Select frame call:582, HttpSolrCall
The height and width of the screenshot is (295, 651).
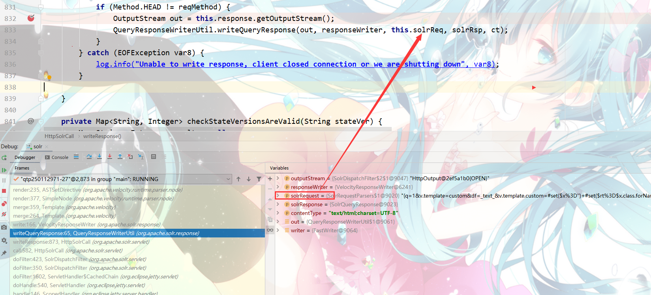tap(137, 250)
